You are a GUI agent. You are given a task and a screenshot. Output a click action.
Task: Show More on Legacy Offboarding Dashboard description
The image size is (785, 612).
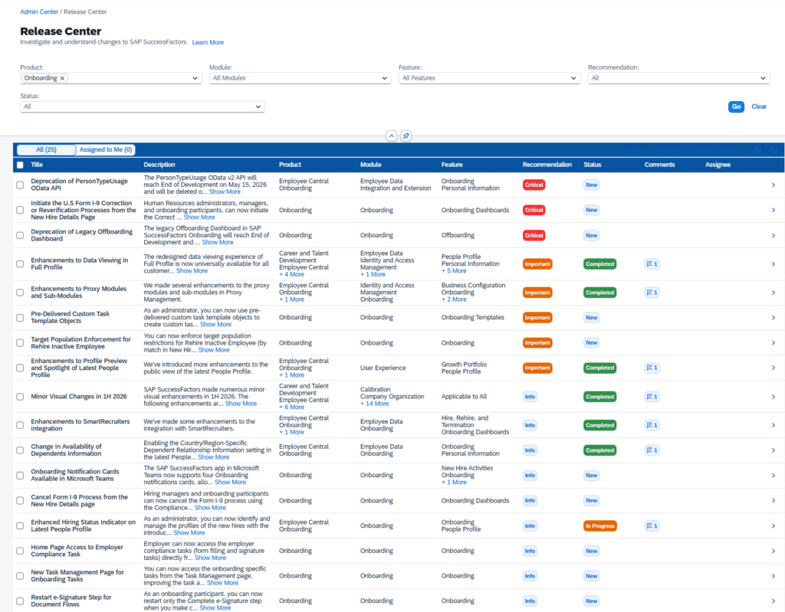218,242
